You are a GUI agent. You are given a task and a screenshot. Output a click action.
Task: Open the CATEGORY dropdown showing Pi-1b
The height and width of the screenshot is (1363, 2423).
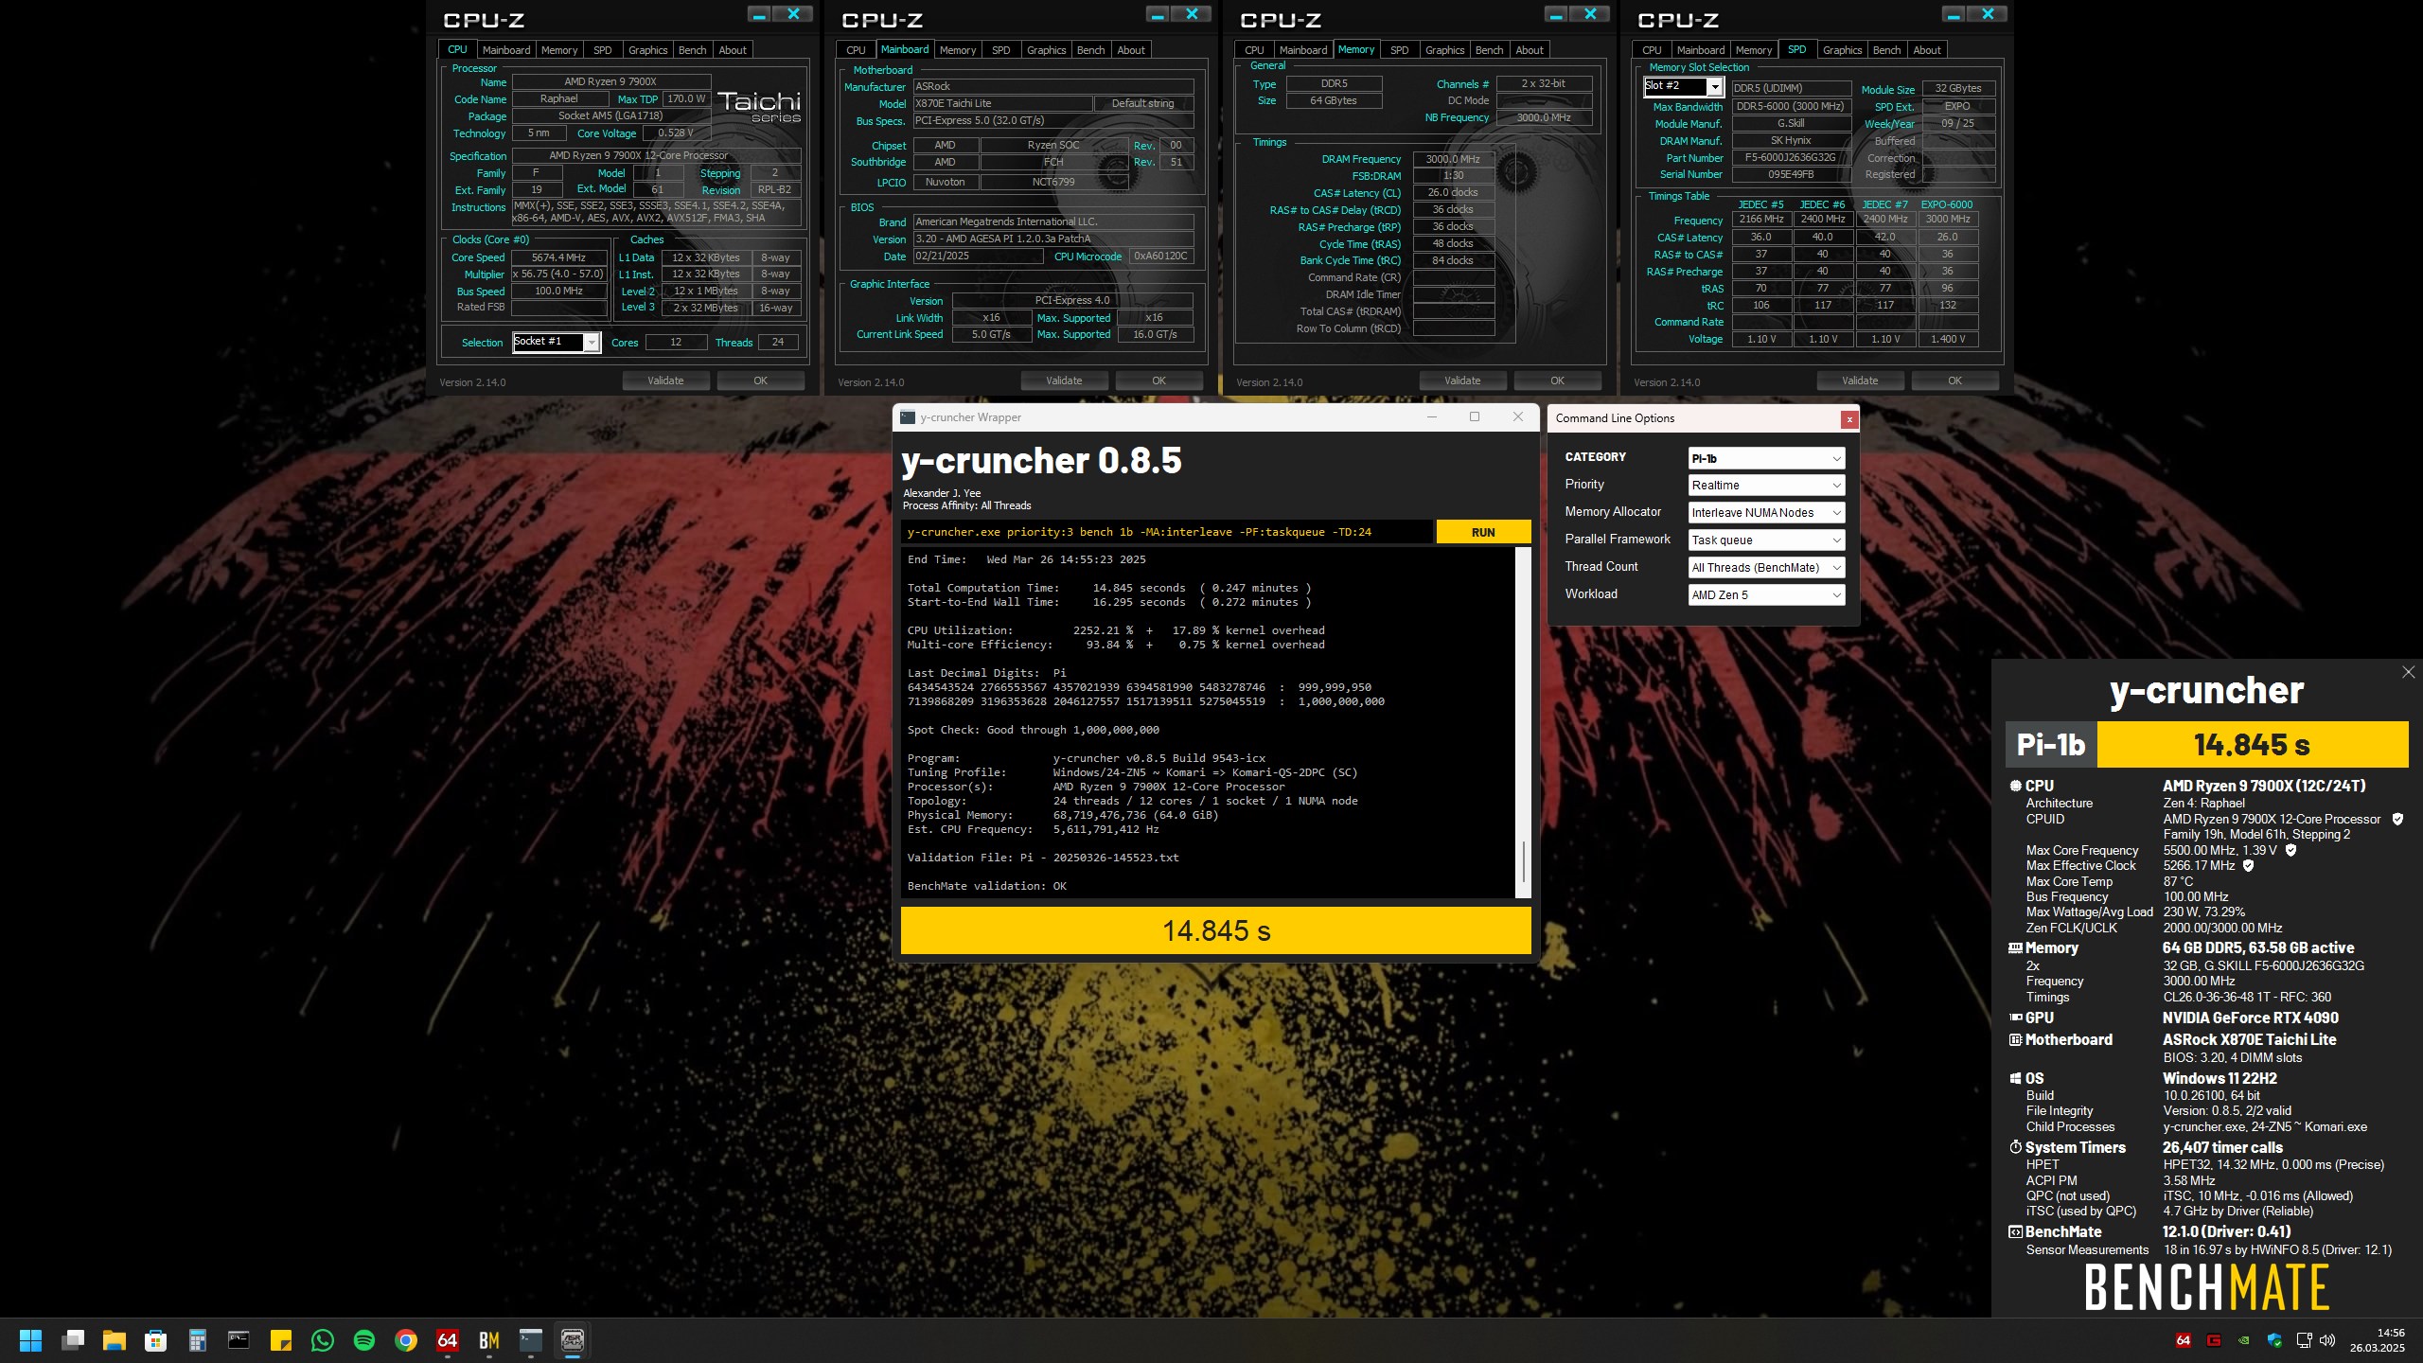click(x=1766, y=458)
